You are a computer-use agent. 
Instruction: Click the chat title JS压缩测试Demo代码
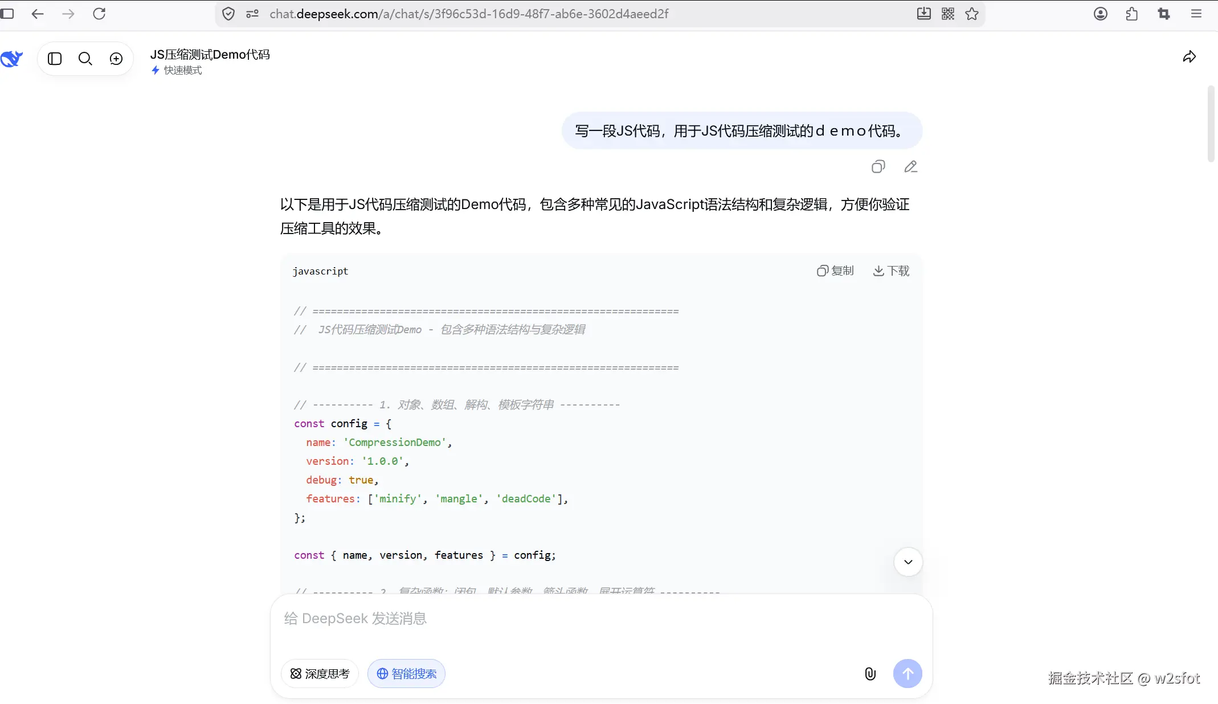pos(210,55)
